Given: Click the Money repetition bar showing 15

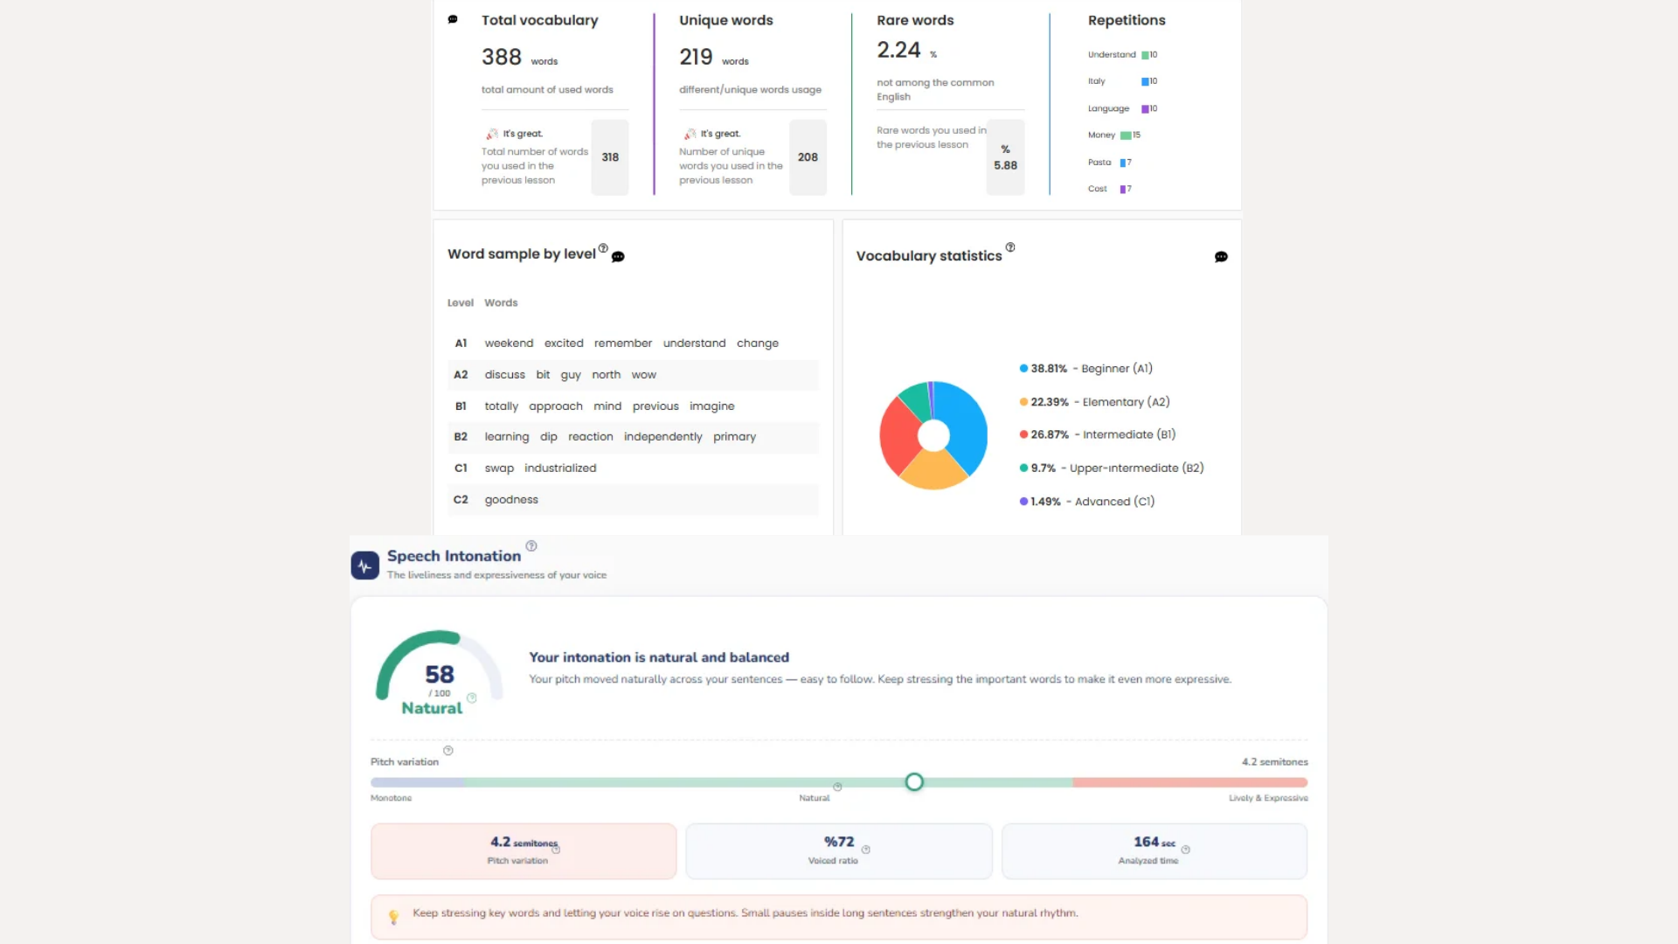Looking at the screenshot, I should pyautogui.click(x=1127, y=135).
